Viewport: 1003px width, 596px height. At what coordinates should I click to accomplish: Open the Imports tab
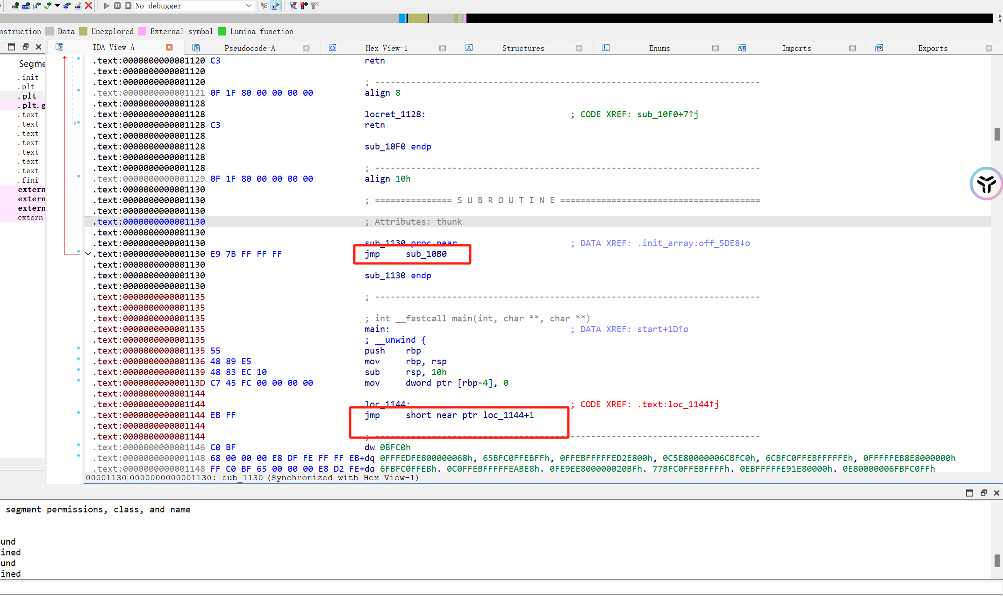click(796, 48)
